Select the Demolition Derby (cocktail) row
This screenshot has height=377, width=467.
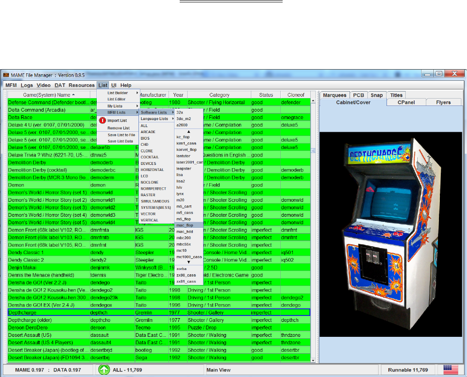pyautogui.click(x=159, y=170)
